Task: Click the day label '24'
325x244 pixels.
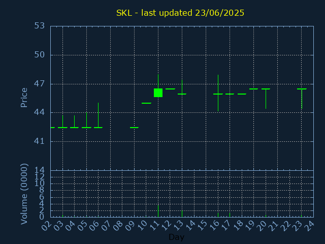Action: 310,226
